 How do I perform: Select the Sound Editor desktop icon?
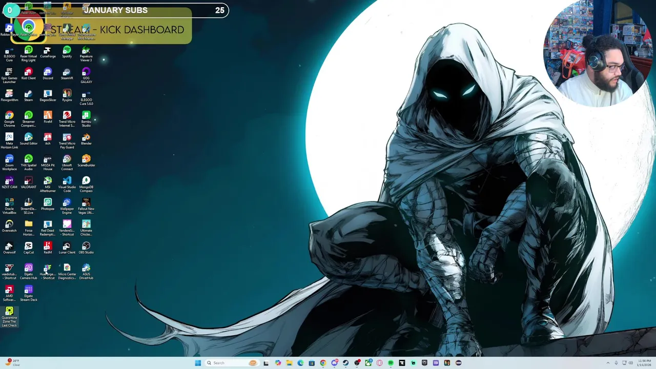[29, 139]
